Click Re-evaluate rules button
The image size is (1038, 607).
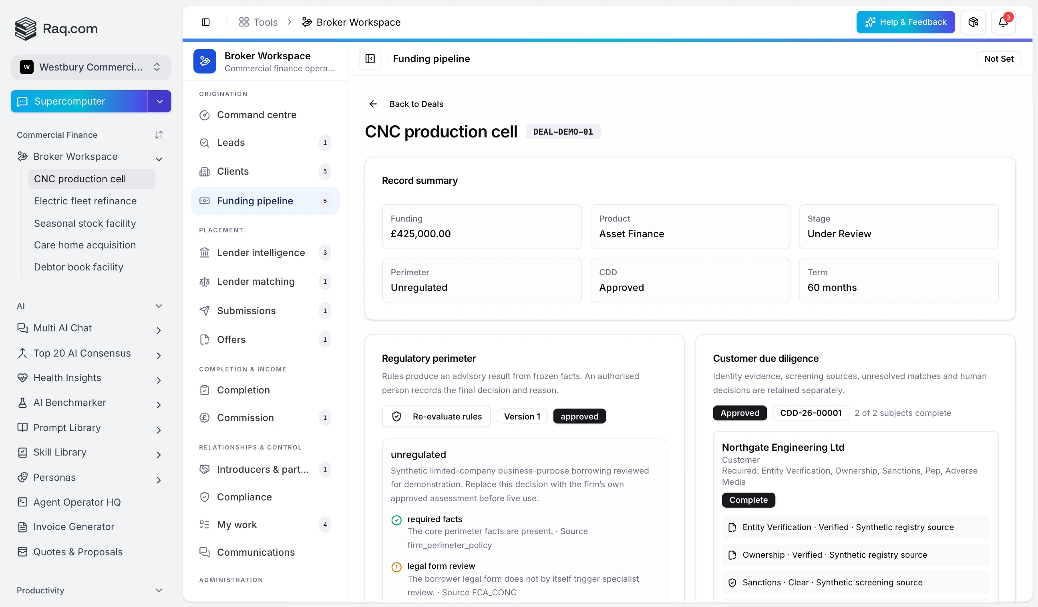coord(436,417)
